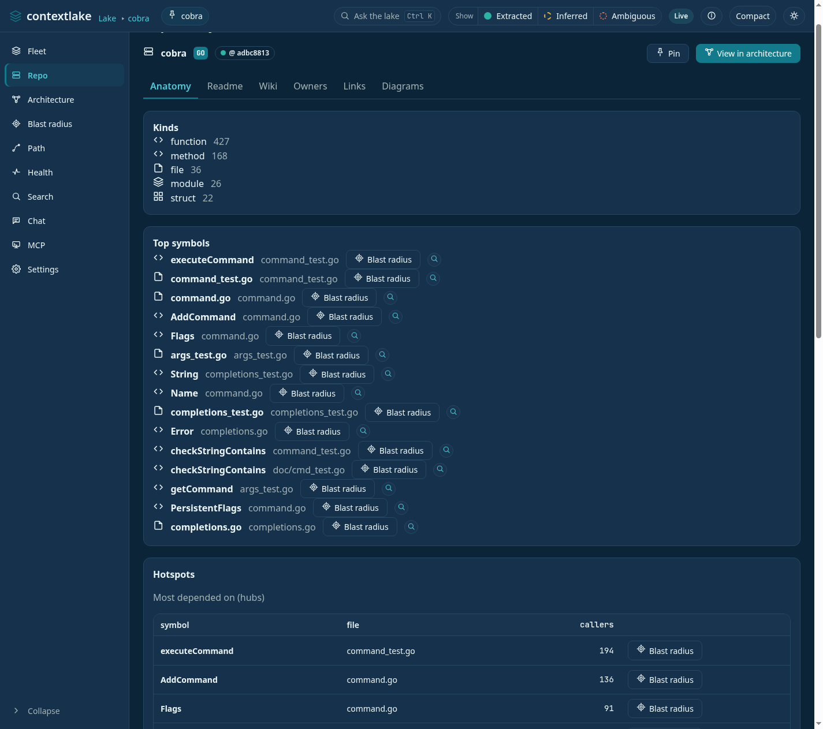Click the magnifier icon in the getCommand row
Screen dimensions: 823x729
[389, 488]
